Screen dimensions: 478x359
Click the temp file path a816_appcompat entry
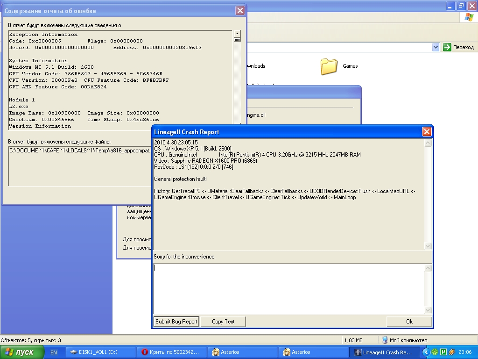[x=80, y=150]
